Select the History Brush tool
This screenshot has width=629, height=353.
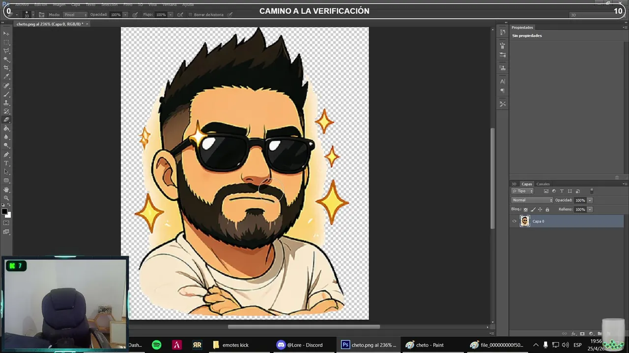coord(6,111)
